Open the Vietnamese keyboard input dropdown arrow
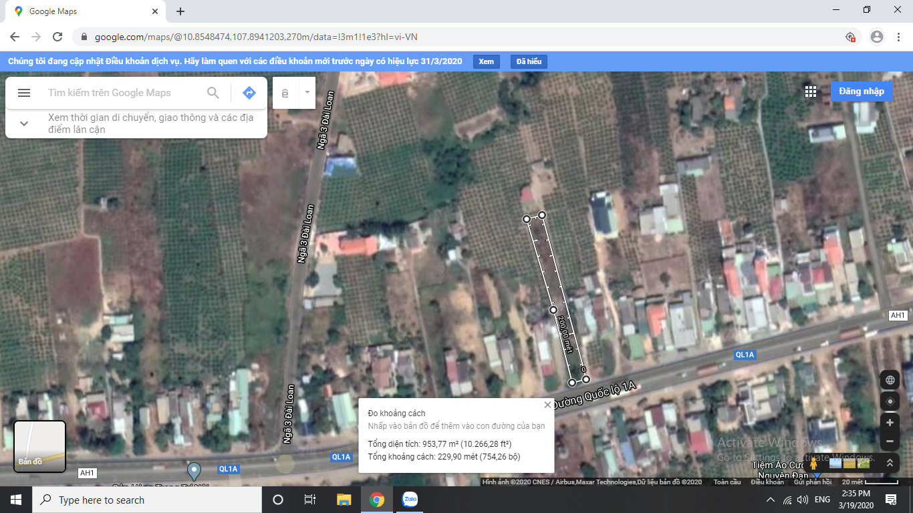The image size is (913, 513). 307,93
